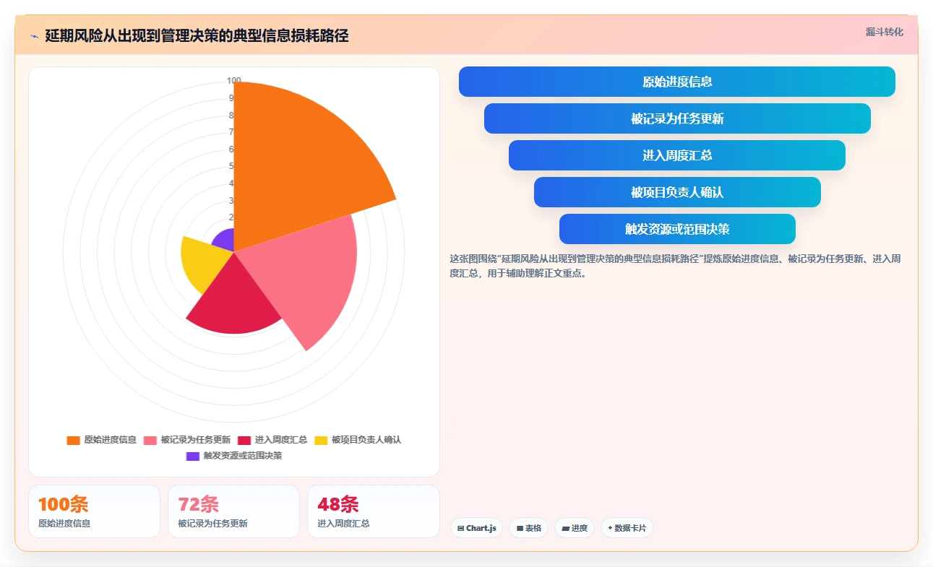Click the 进入周度汇总 funnel bar

click(677, 155)
